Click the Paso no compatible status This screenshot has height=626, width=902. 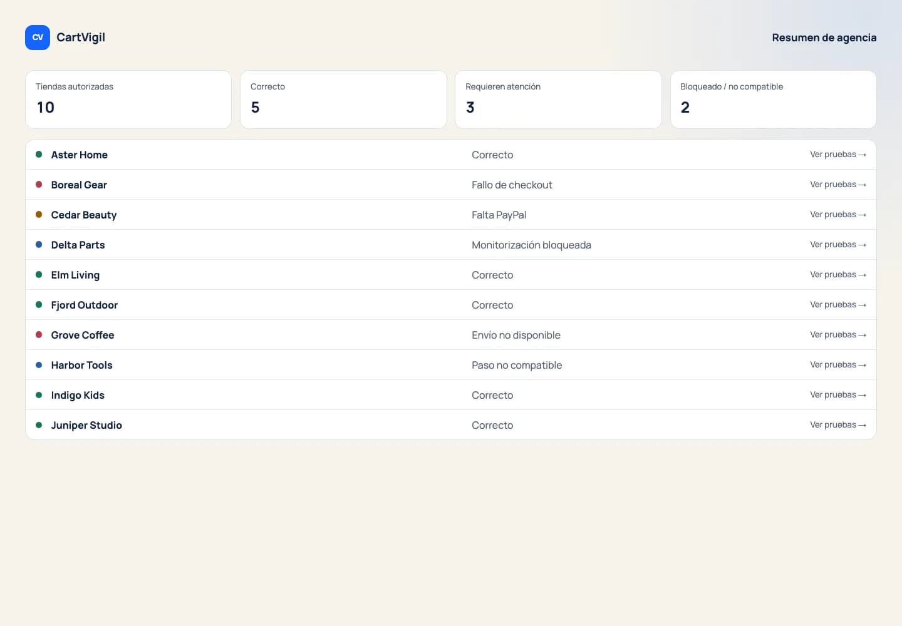pyautogui.click(x=517, y=365)
